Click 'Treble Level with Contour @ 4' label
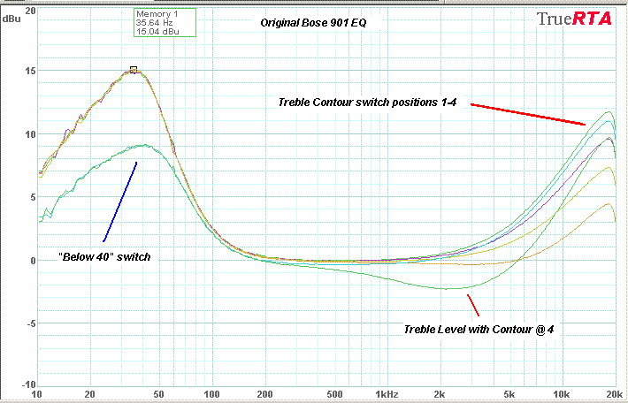Image resolution: width=628 pixels, height=403 pixels. (x=479, y=330)
